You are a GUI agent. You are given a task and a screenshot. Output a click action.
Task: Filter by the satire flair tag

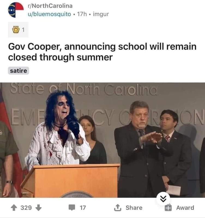point(19,71)
